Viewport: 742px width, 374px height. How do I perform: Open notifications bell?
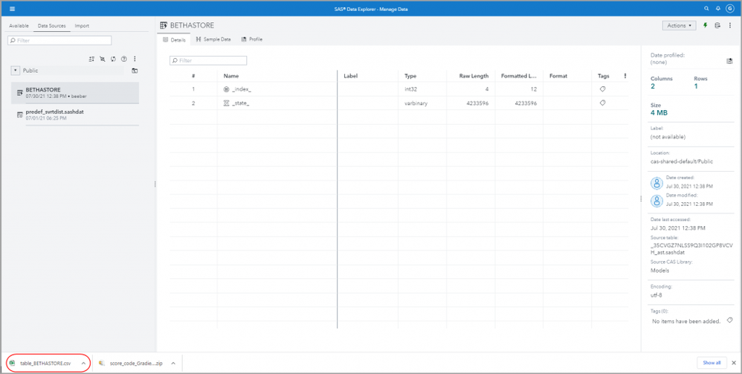(x=717, y=8)
